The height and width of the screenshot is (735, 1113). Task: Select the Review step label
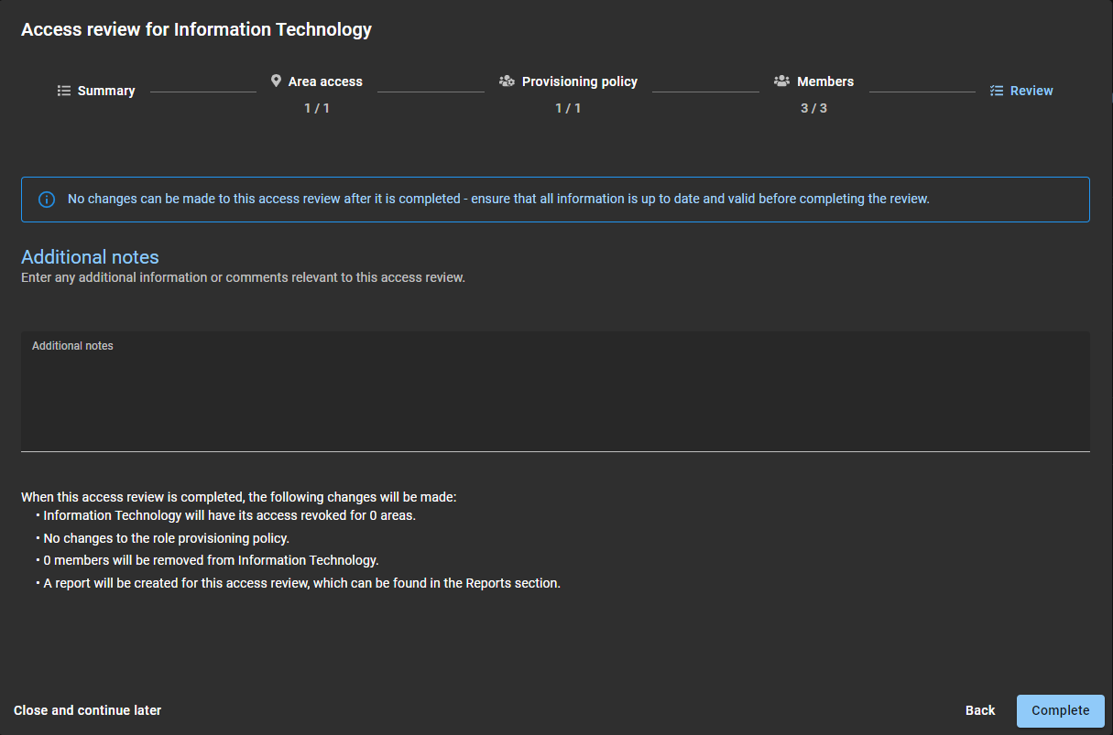(x=1031, y=91)
